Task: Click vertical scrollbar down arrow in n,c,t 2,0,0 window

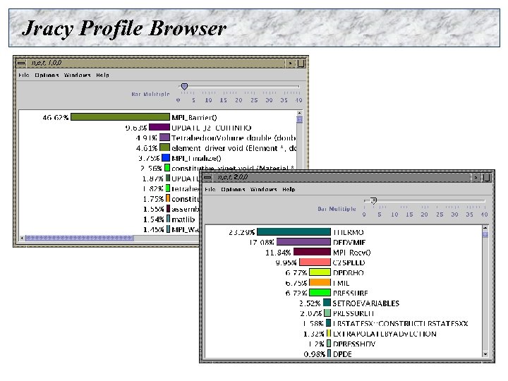Action: [x=485, y=354]
